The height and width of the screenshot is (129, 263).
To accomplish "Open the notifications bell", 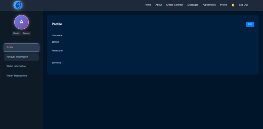I will (x=233, y=5).
